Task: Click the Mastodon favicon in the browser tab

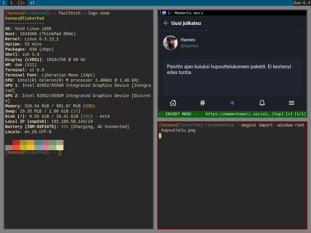Action: click(164, 13)
